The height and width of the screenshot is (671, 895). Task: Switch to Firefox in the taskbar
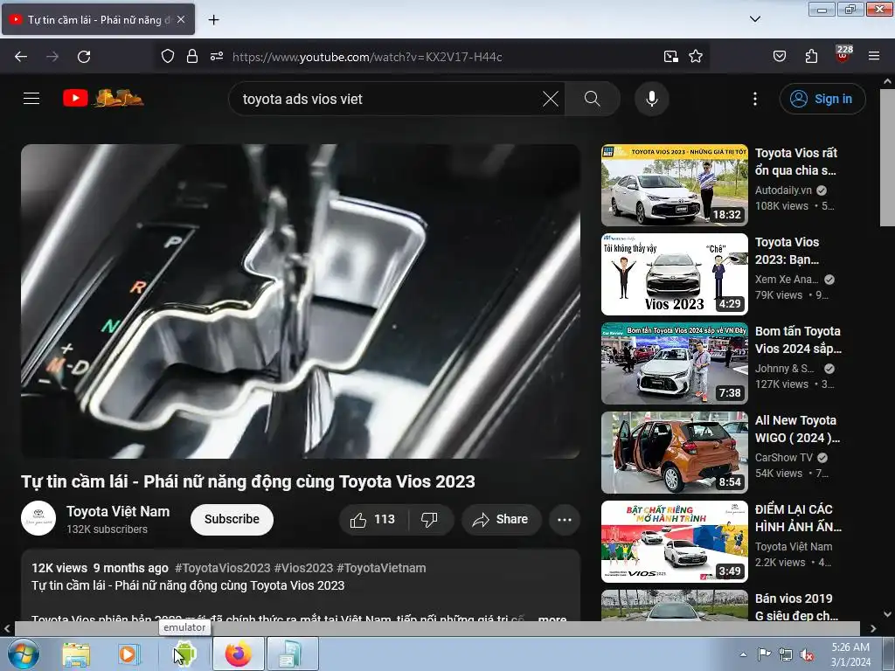[238, 654]
